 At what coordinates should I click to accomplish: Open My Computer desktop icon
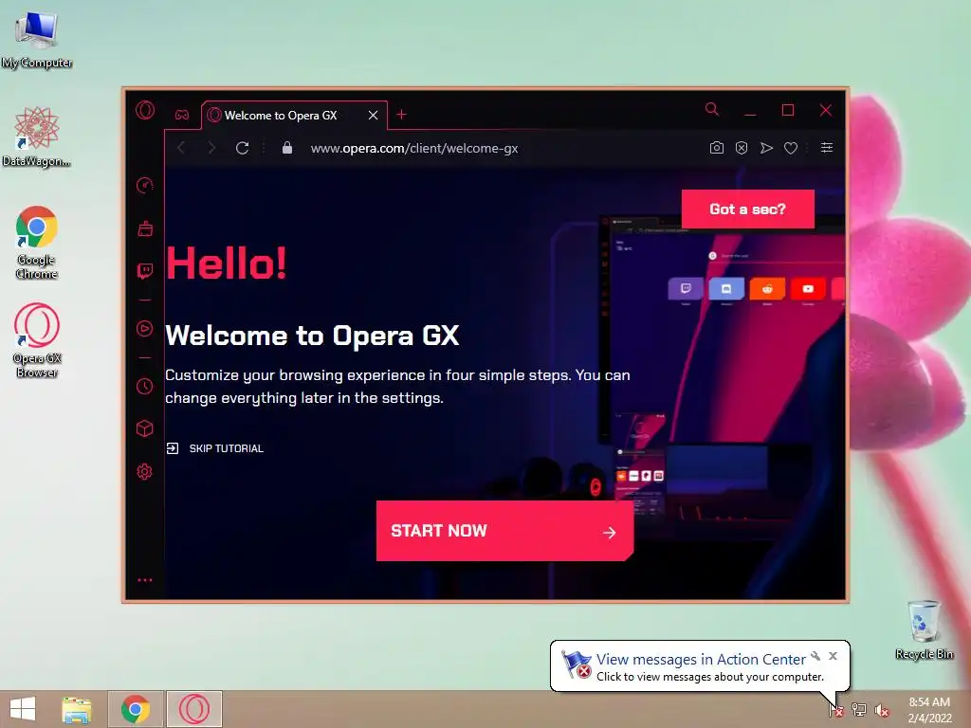click(x=37, y=38)
